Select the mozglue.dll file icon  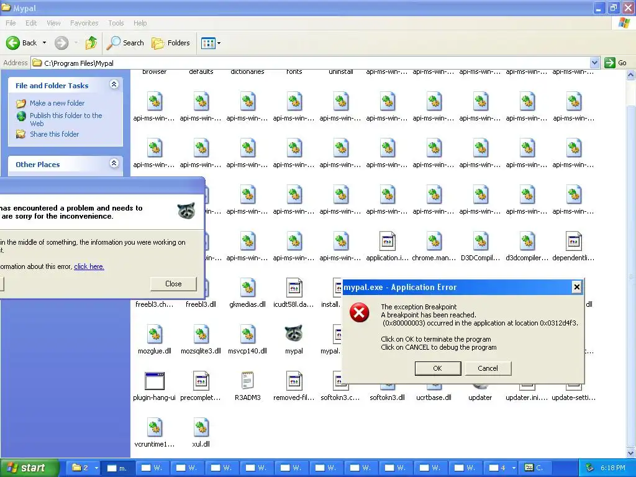(155, 334)
